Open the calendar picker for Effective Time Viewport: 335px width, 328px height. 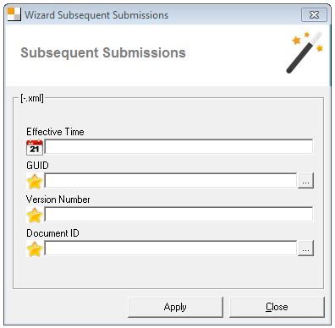(35, 147)
